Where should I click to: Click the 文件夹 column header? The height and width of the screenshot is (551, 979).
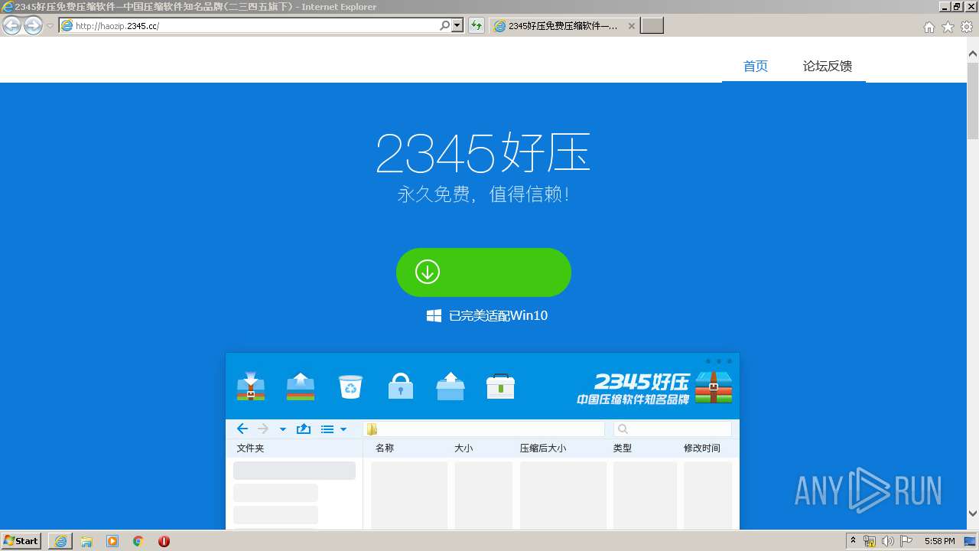pos(250,448)
